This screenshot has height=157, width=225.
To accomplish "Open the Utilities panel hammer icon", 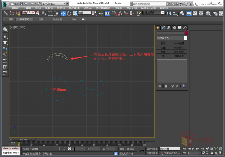I will pos(185,28).
